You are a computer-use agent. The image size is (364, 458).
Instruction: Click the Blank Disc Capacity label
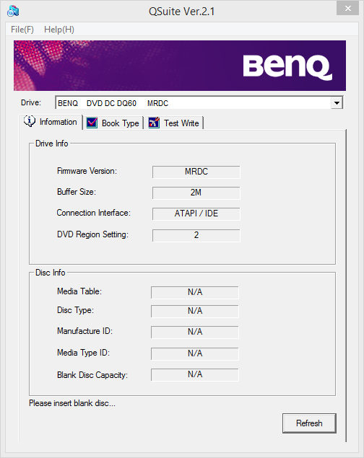pyautogui.click(x=92, y=375)
